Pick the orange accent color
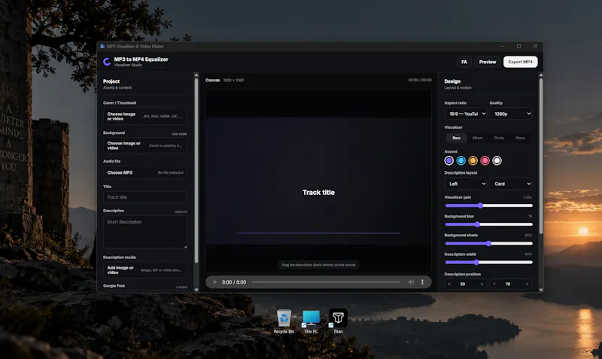This screenshot has width=602, height=359. tap(473, 160)
